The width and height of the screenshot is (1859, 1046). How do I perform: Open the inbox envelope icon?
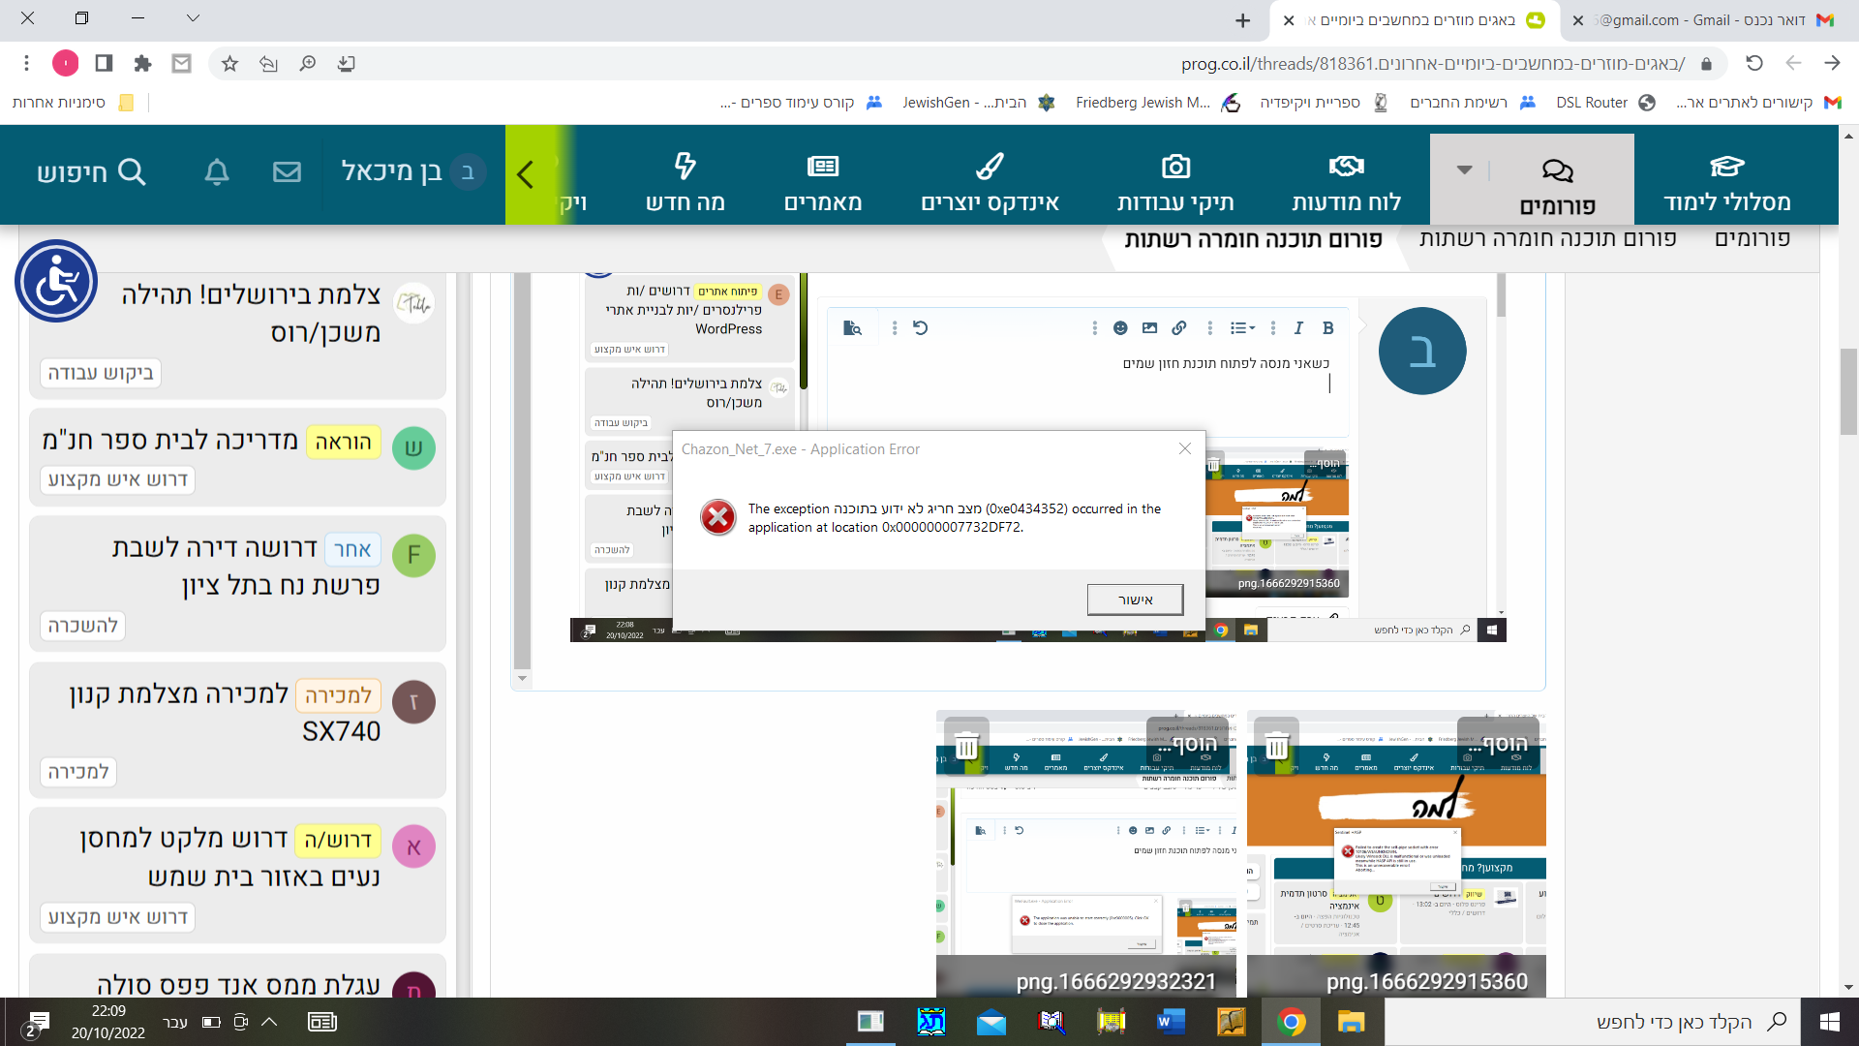[287, 172]
